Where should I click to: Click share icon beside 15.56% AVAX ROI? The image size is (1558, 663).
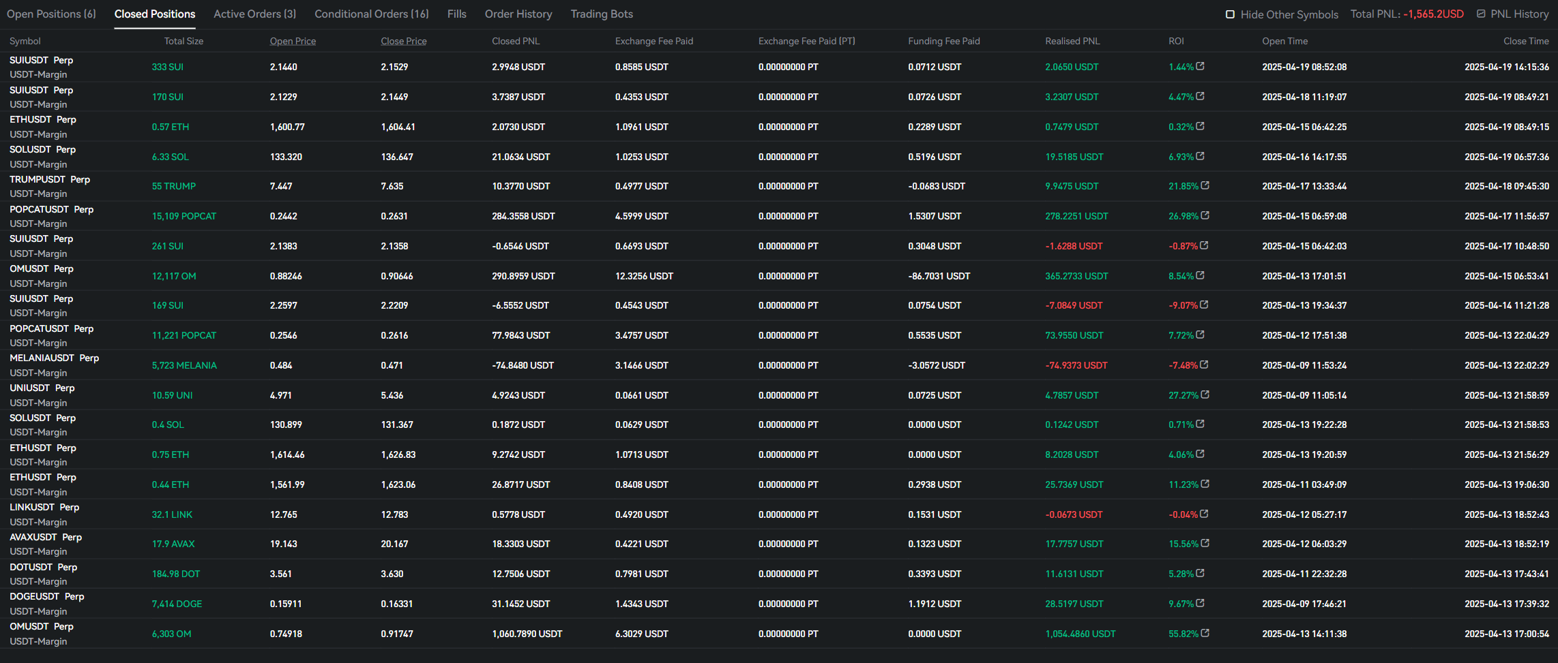1205,543
